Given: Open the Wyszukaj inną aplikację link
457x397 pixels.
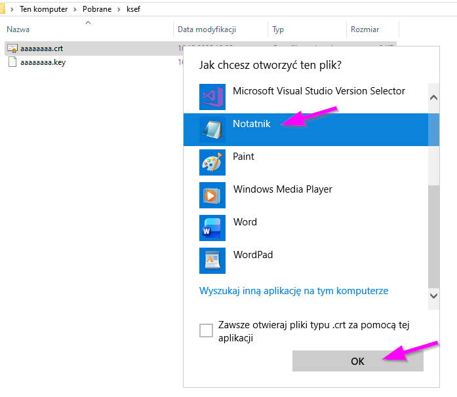Looking at the screenshot, I should click(x=294, y=290).
